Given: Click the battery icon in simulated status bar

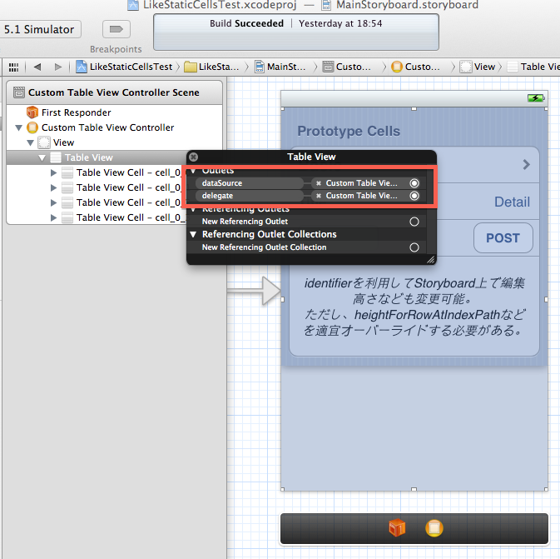Looking at the screenshot, I should (536, 98).
